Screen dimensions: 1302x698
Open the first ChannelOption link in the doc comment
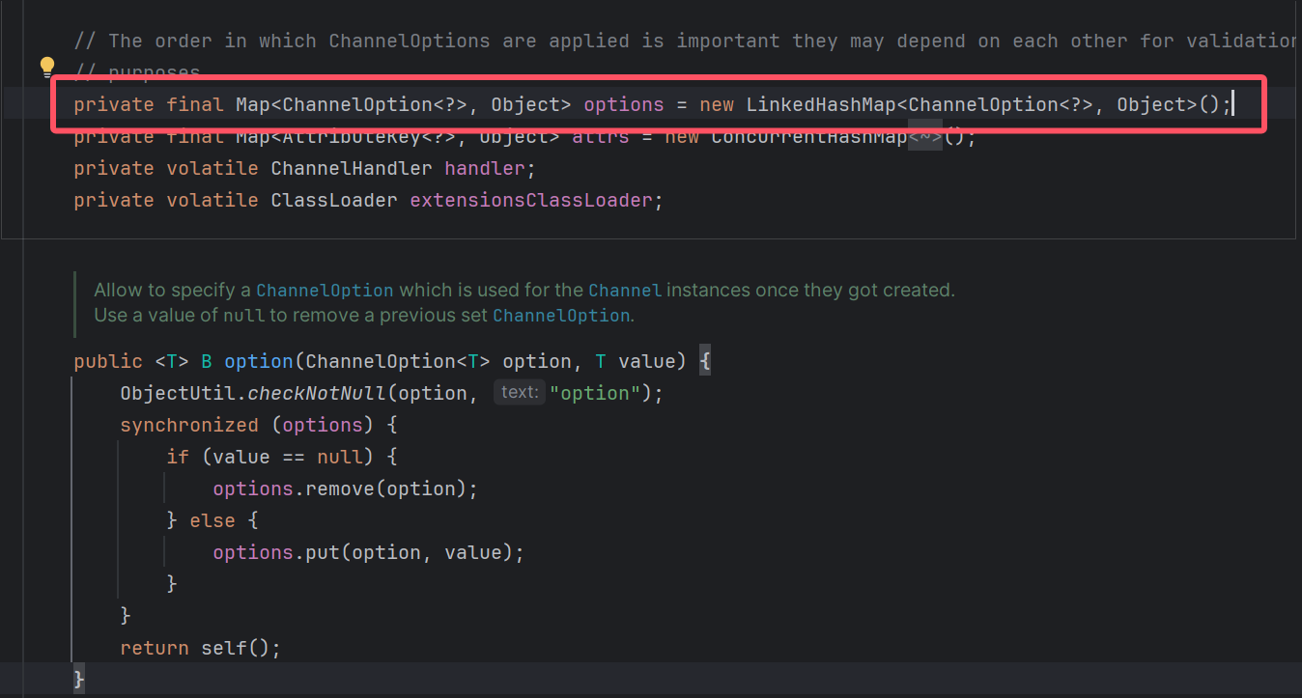325,291
